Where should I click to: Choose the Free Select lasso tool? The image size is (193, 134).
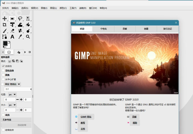[x=20, y=19]
